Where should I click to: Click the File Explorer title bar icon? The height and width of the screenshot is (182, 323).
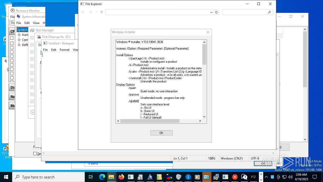(82, 4)
